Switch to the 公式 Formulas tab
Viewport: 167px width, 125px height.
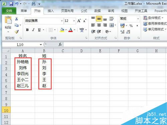84,11
